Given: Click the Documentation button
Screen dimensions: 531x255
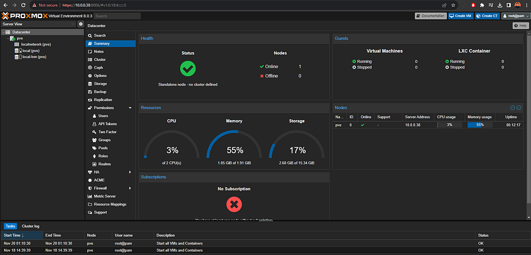Looking at the screenshot, I should coord(431,16).
